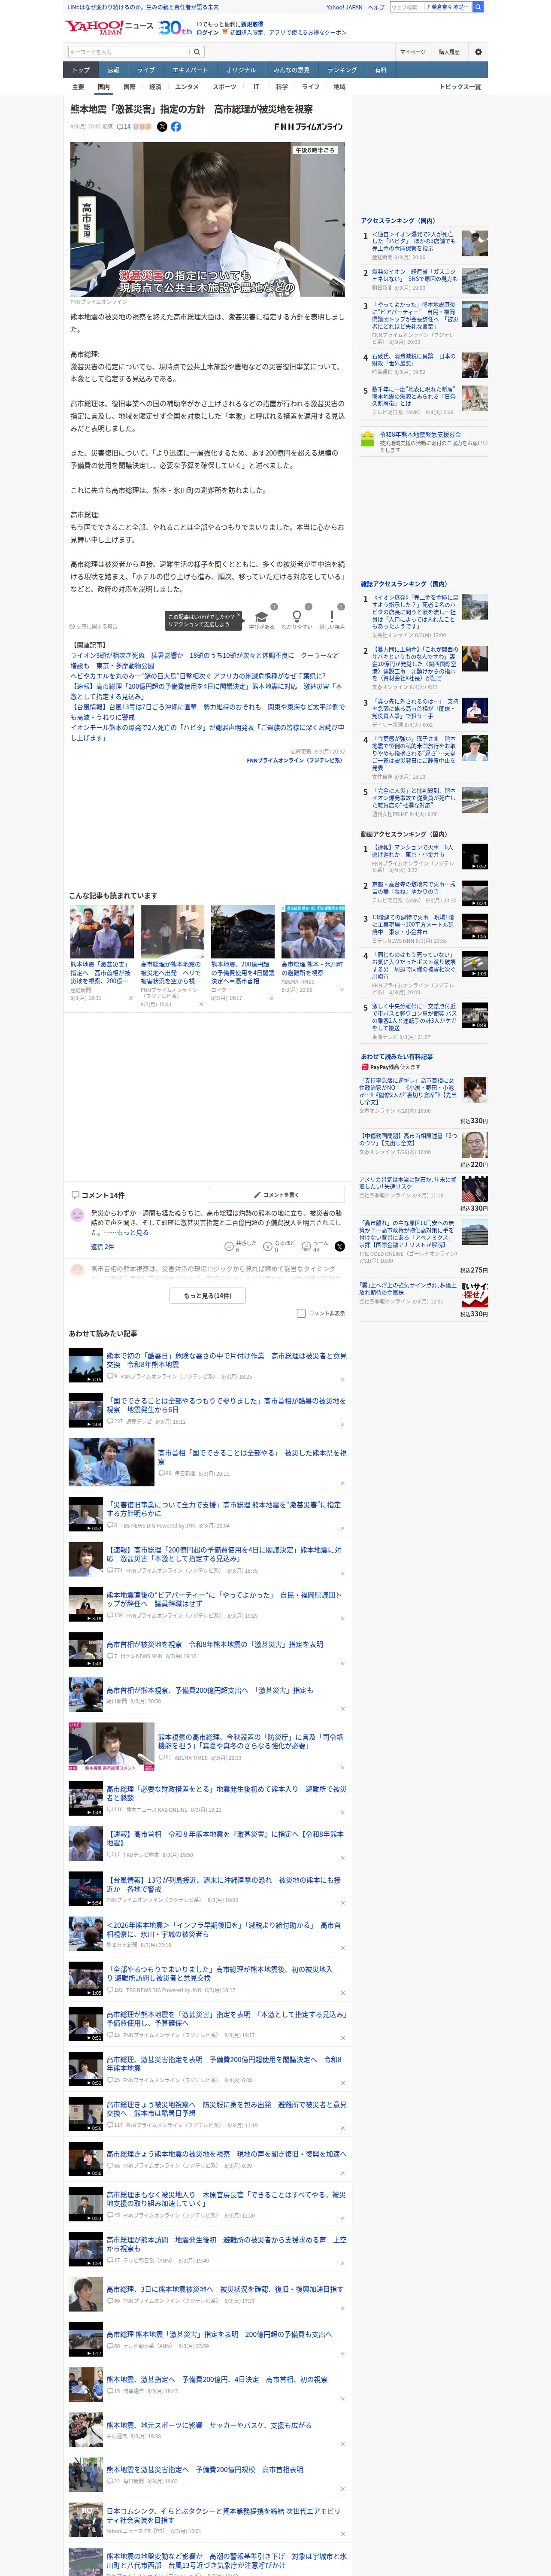Close the reaction support tooltip
This screenshot has height=2576, width=551.
click(240, 614)
